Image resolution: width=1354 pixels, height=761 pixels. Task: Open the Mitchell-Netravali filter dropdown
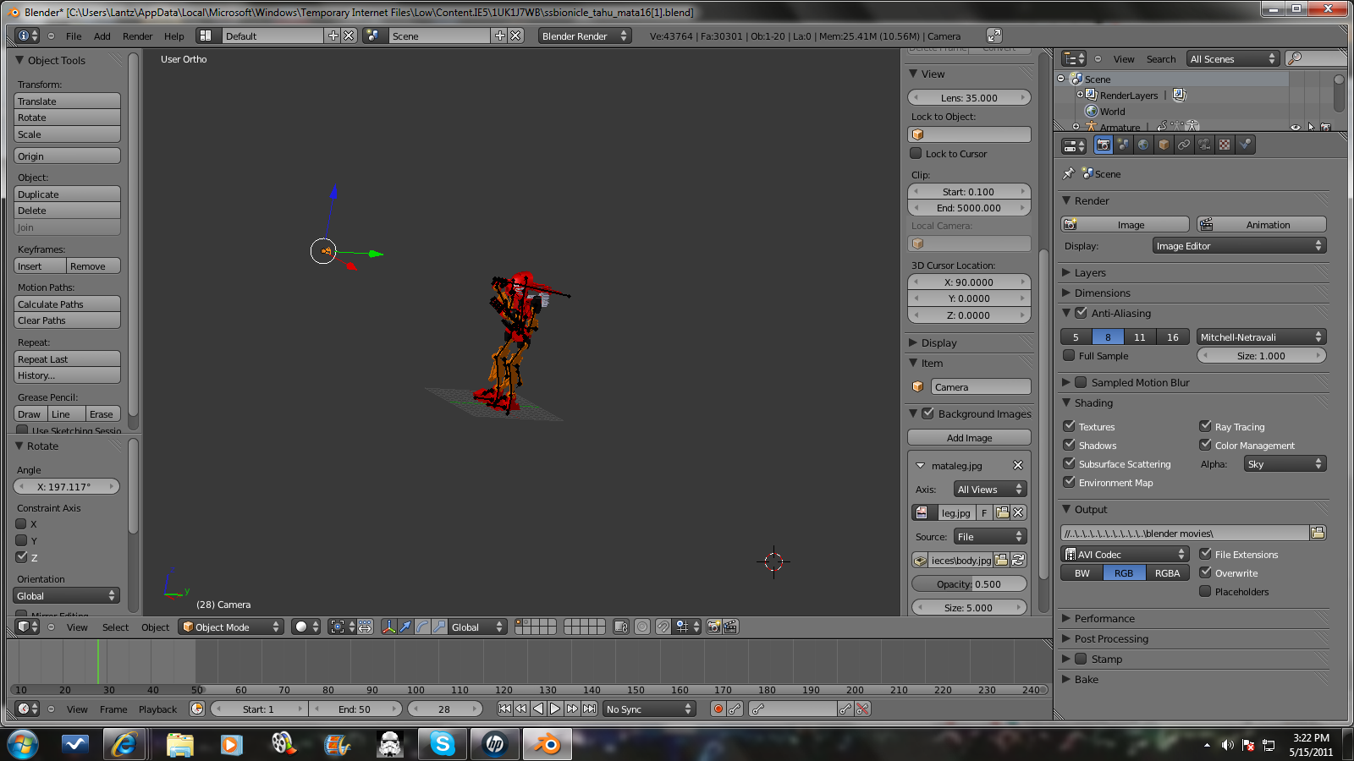(1260, 336)
